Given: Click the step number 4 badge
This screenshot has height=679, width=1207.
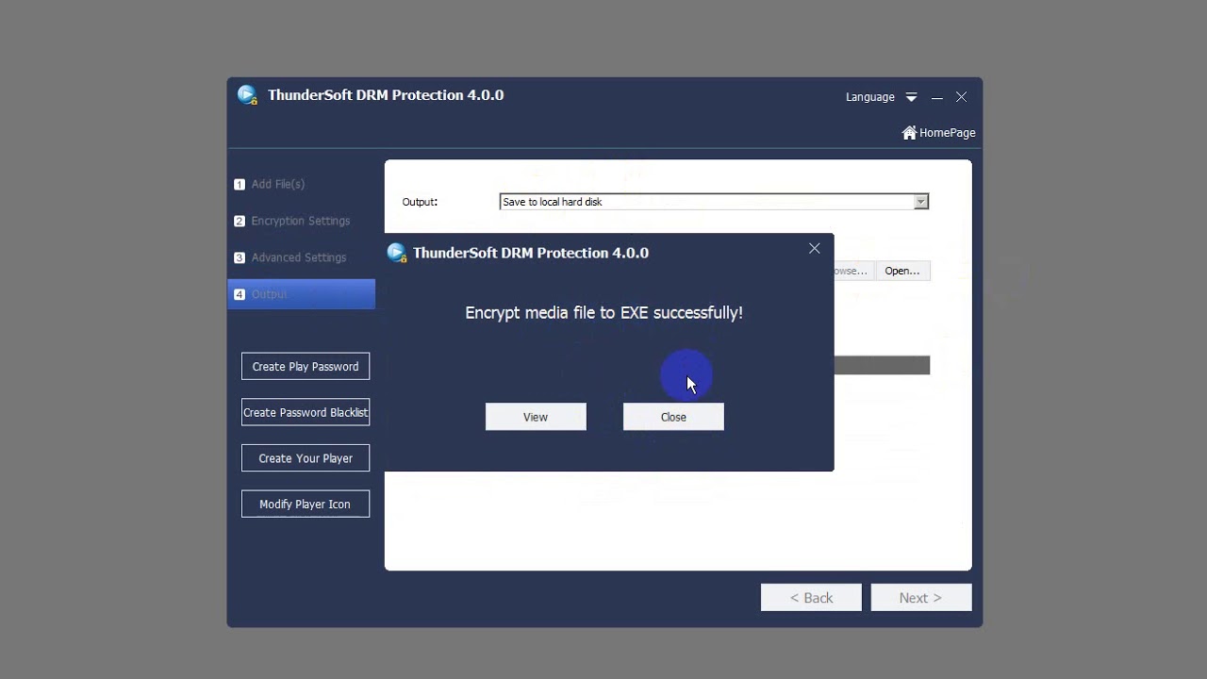Looking at the screenshot, I should [240, 295].
